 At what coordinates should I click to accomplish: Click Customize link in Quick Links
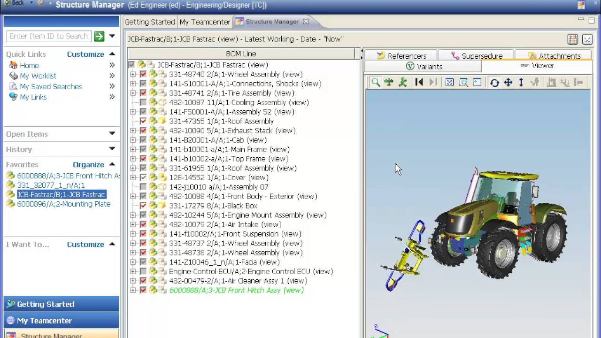pyautogui.click(x=85, y=54)
